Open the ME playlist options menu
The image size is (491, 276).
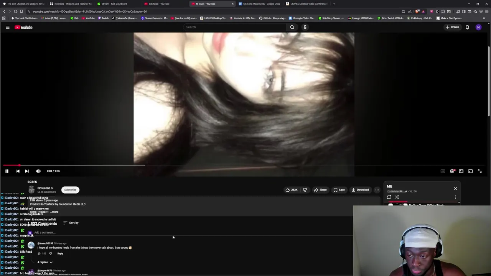coord(455,197)
